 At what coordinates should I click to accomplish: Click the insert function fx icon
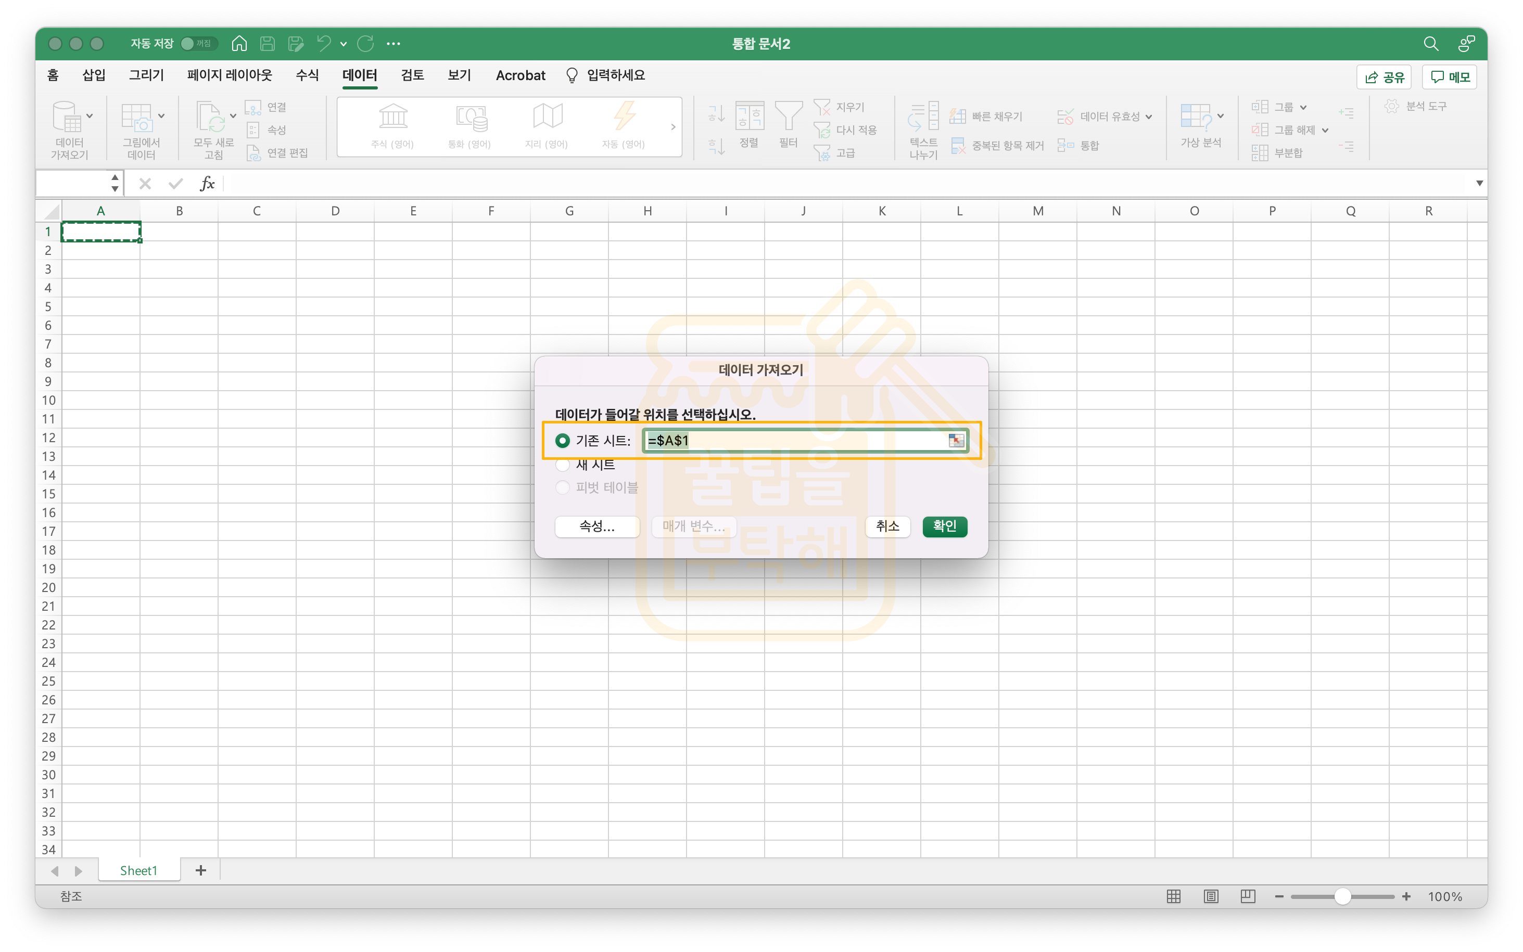tap(207, 184)
